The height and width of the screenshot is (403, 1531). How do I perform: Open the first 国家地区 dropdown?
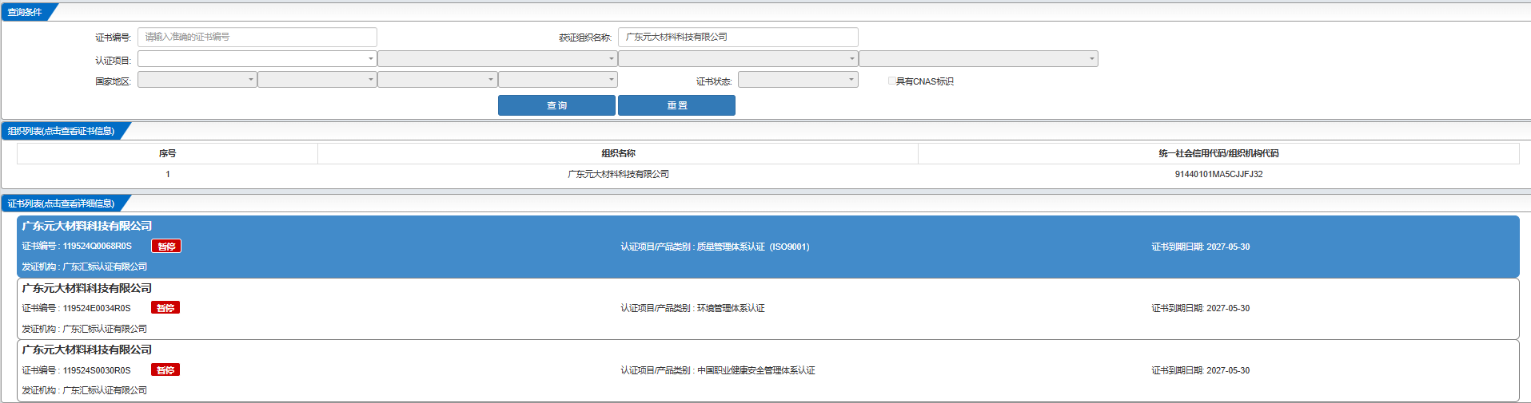[x=197, y=80]
